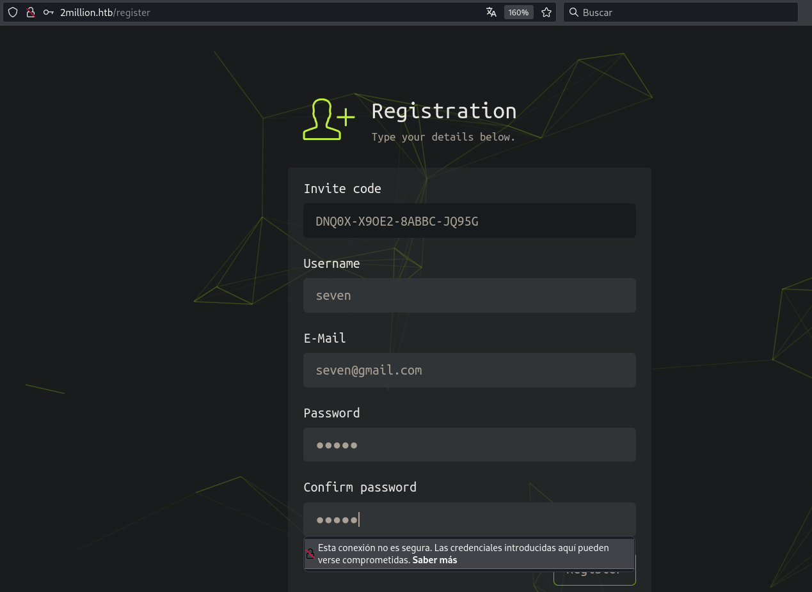Click the crossed padlock in warning popup
Screen dimensions: 812x592
point(310,554)
